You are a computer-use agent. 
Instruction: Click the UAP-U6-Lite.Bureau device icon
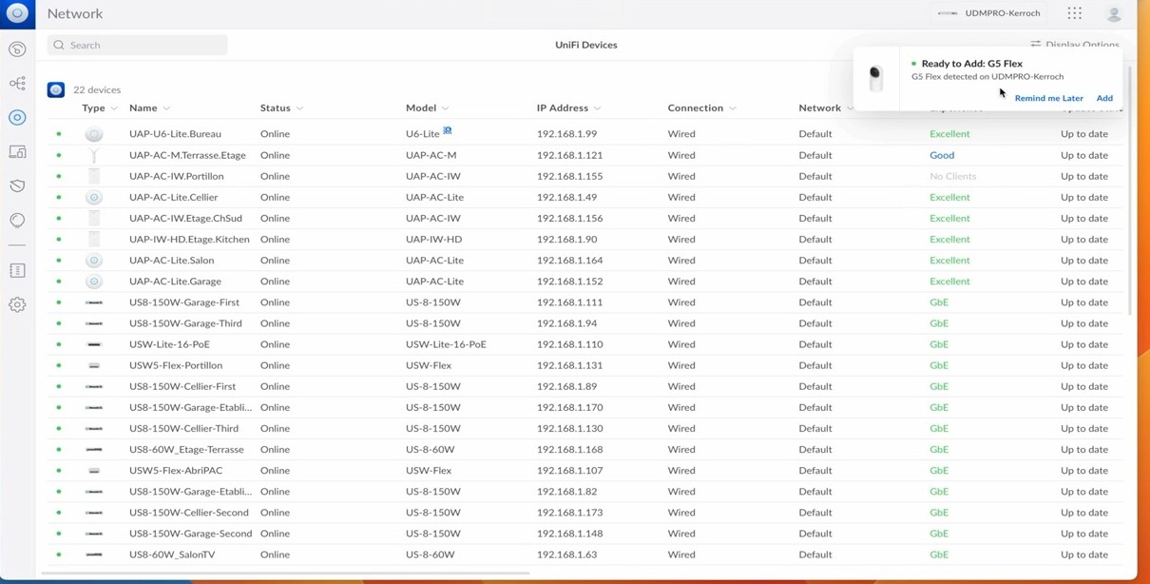pyautogui.click(x=94, y=134)
